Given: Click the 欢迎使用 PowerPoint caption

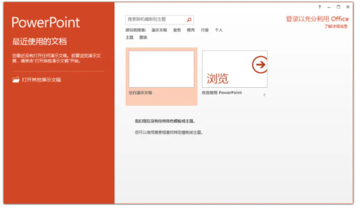Looking at the screenshot, I should 222,92.
